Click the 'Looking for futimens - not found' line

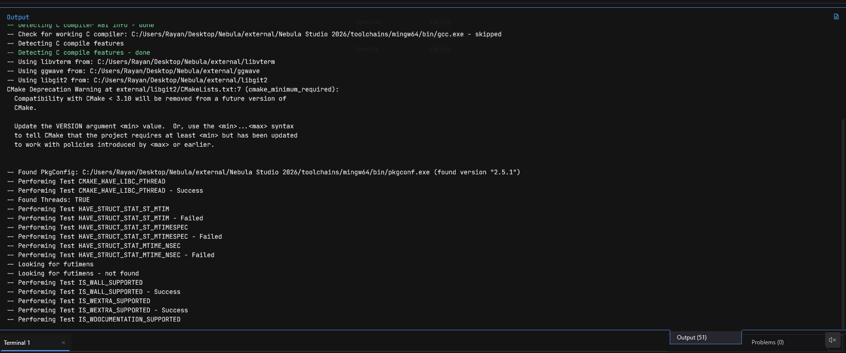click(x=73, y=274)
